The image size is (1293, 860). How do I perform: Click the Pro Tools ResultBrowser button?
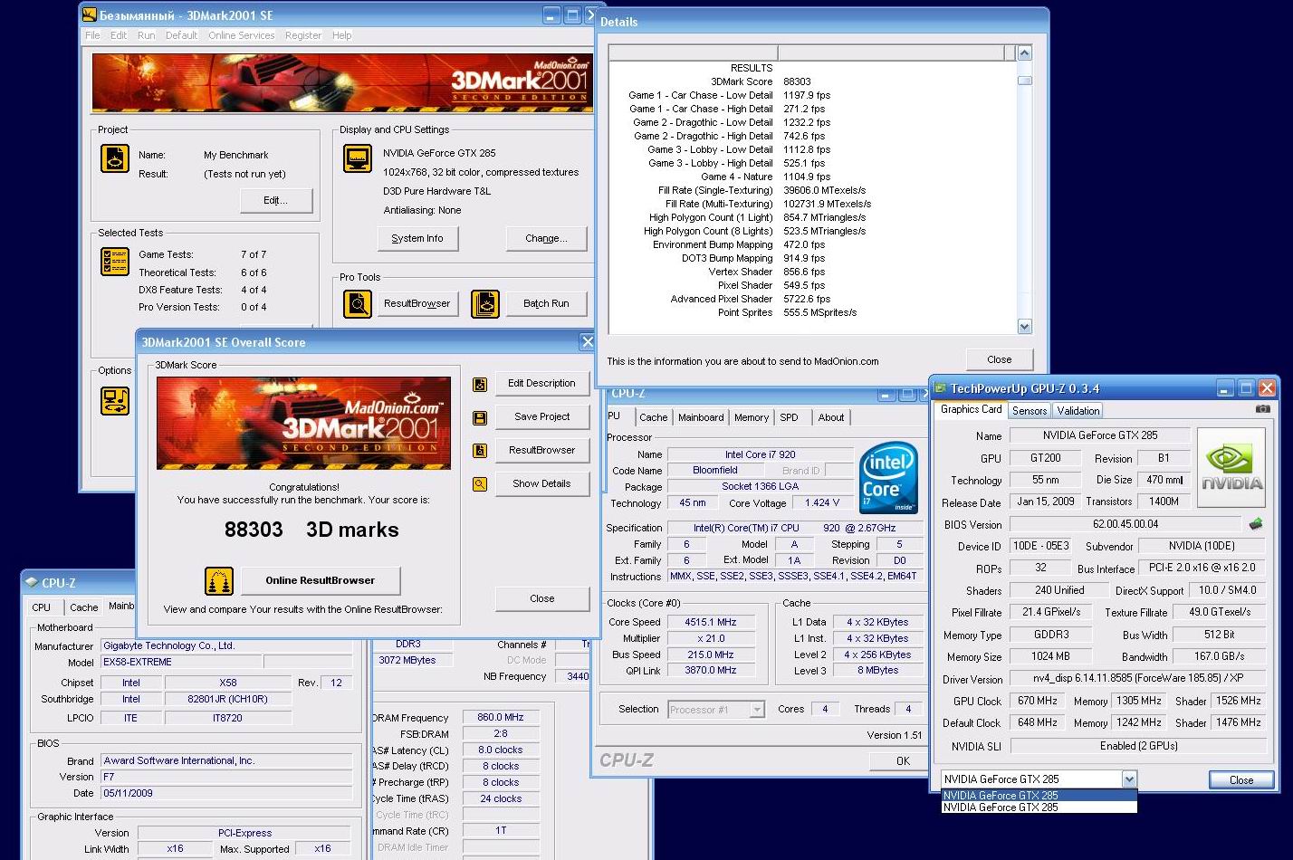tap(417, 303)
